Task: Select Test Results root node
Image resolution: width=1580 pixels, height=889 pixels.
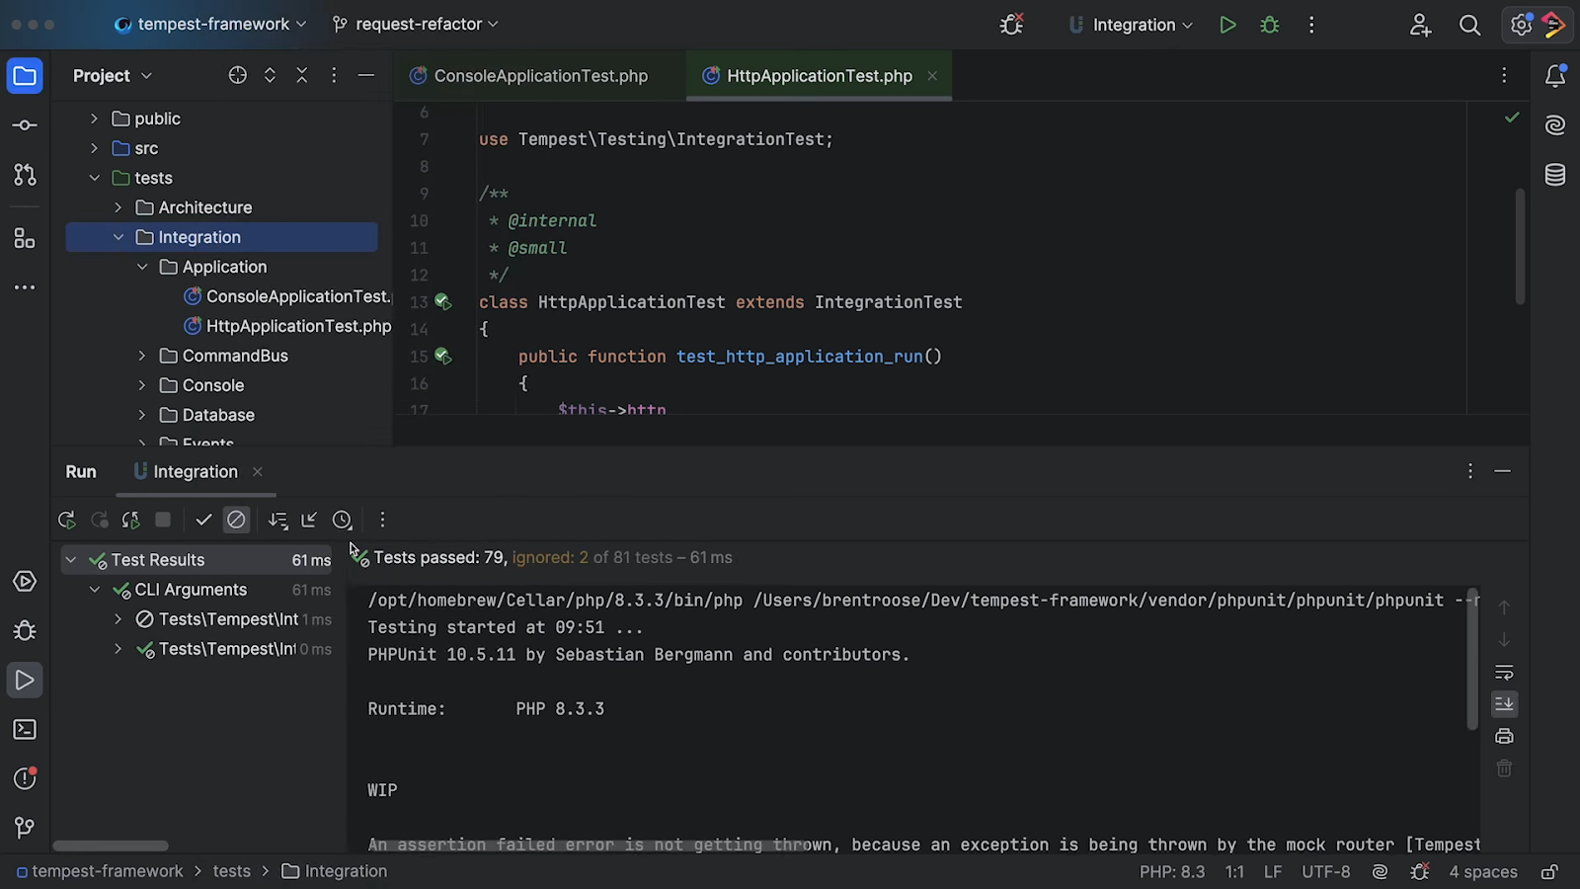Action: (x=197, y=560)
